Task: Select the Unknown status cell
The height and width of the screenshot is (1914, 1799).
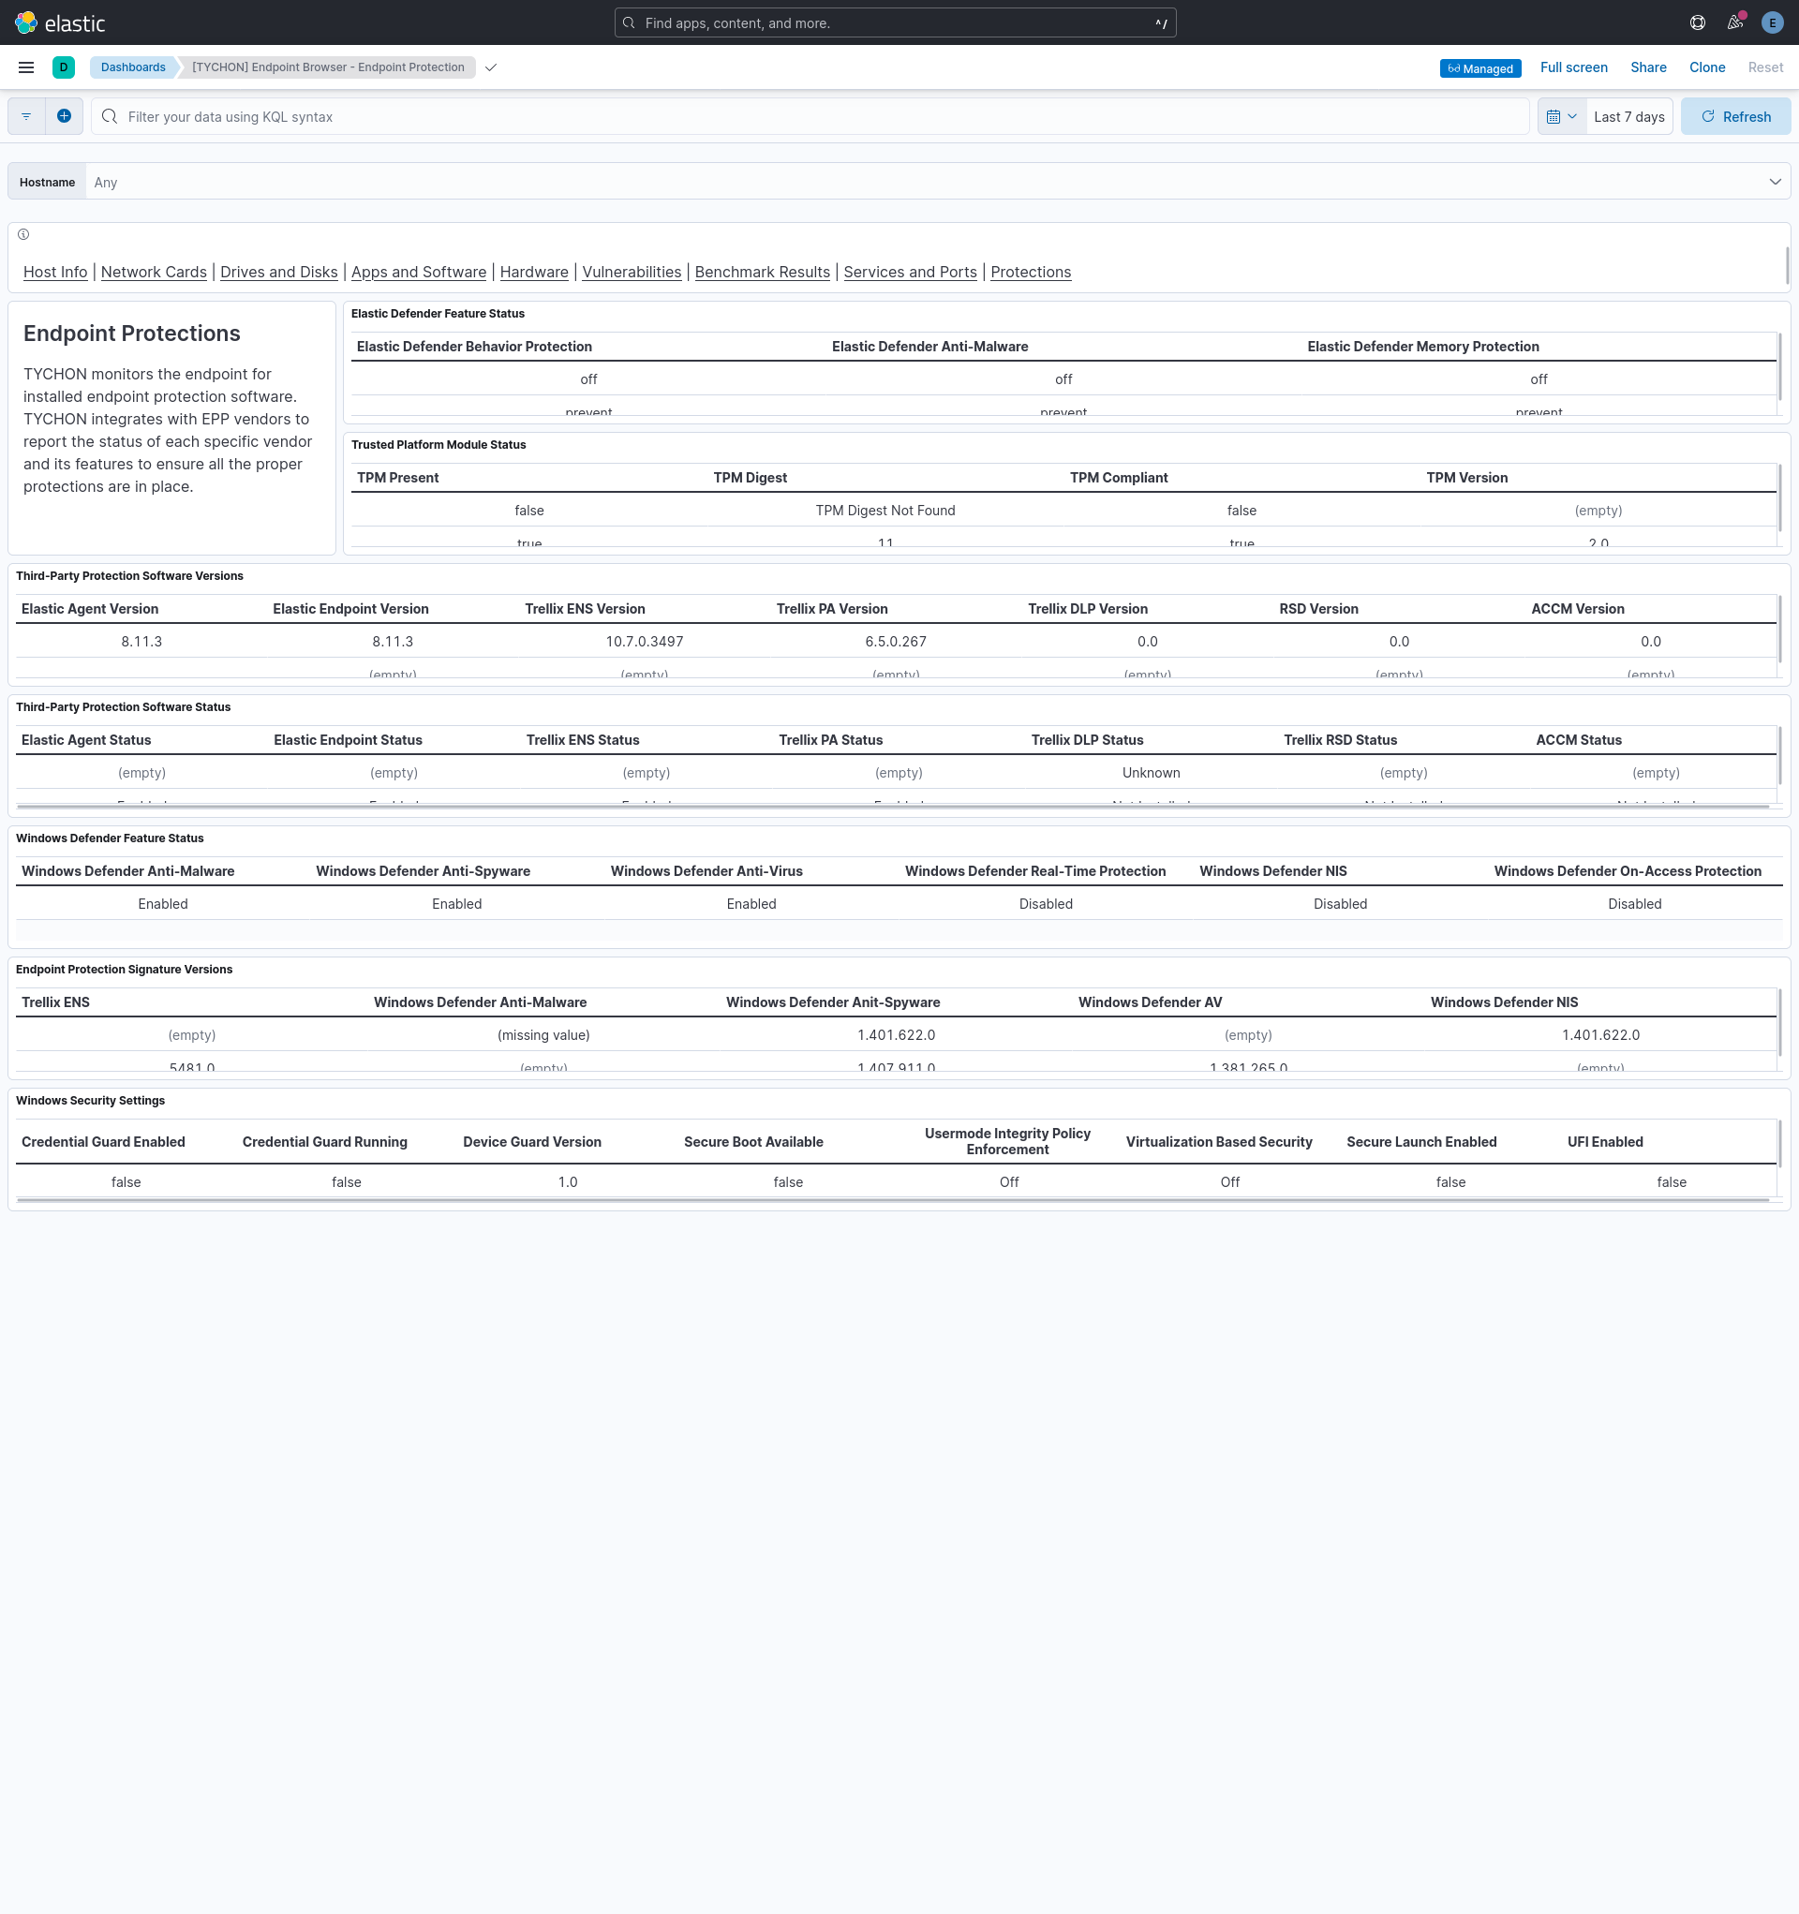Action: 1151,772
